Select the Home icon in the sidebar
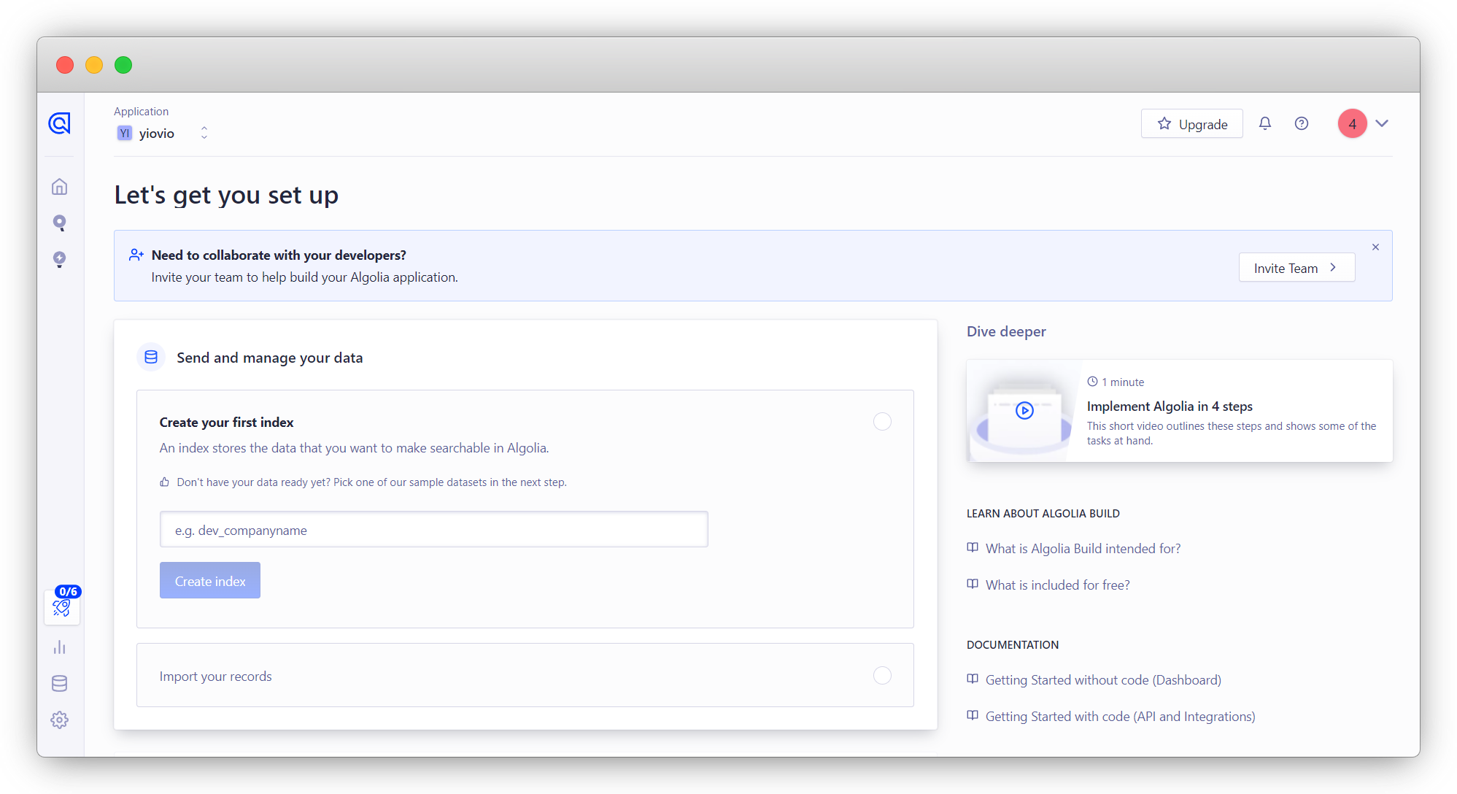 coord(59,186)
